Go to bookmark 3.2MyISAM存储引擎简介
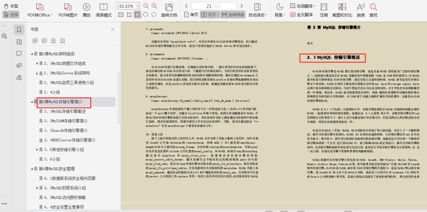 pyautogui.click(x=66, y=121)
